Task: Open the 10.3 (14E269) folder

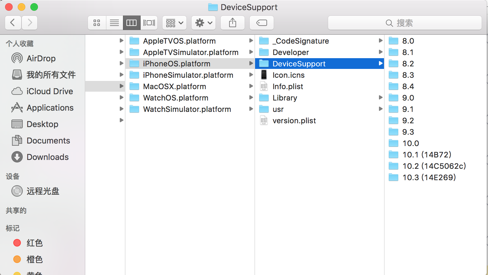Action: point(429,177)
